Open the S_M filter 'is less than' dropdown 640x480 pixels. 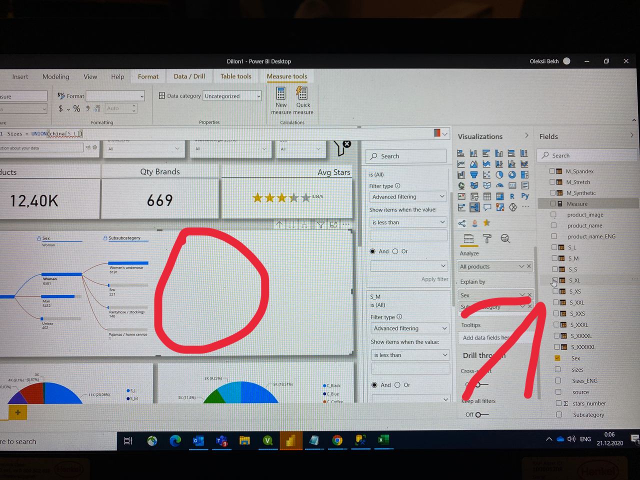point(409,355)
